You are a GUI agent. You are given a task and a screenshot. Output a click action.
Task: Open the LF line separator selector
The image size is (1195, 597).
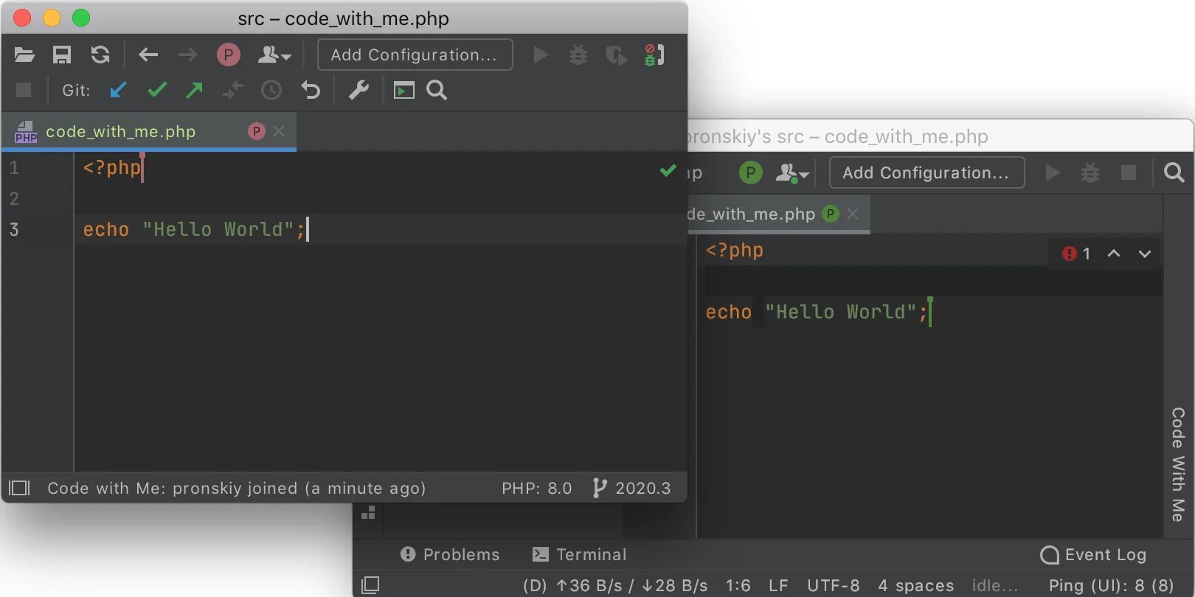778,585
